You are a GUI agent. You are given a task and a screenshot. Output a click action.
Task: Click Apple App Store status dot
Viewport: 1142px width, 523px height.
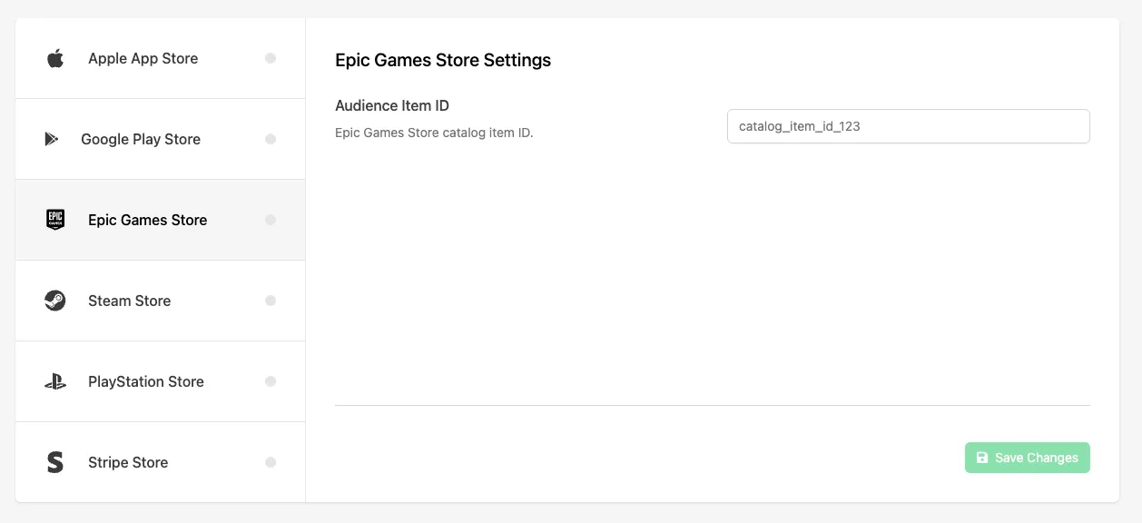tap(271, 58)
